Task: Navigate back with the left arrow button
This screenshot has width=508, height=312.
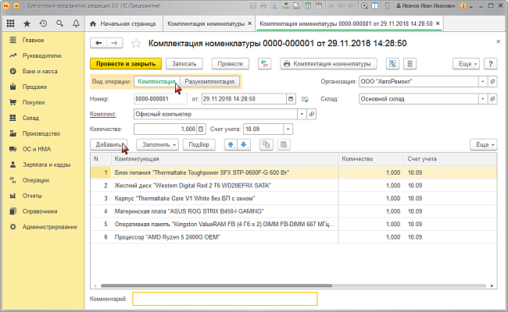Action: tap(98, 43)
